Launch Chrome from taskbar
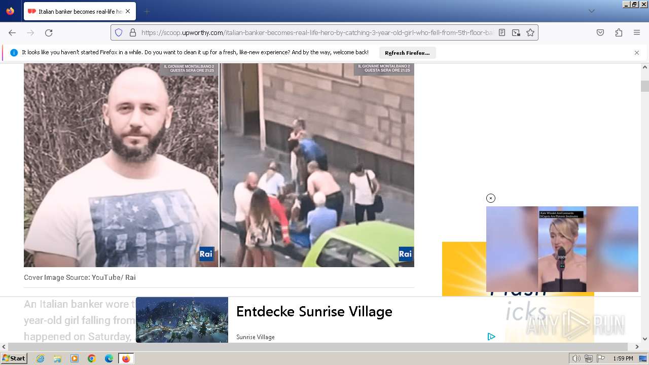Image resolution: width=649 pixels, height=365 pixels. 92,358
